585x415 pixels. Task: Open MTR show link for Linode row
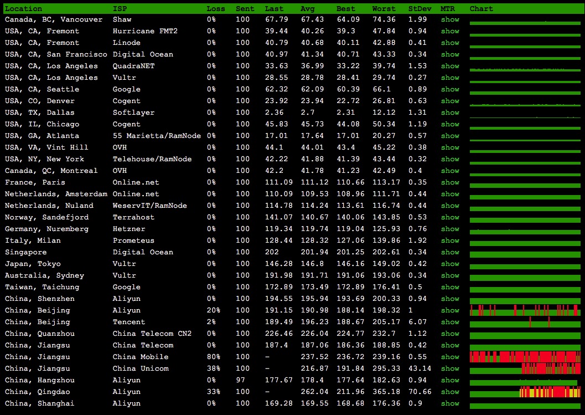[x=450, y=43]
